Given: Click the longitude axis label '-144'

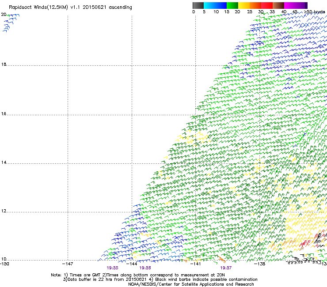Looking at the screenshot, I should (132, 264).
